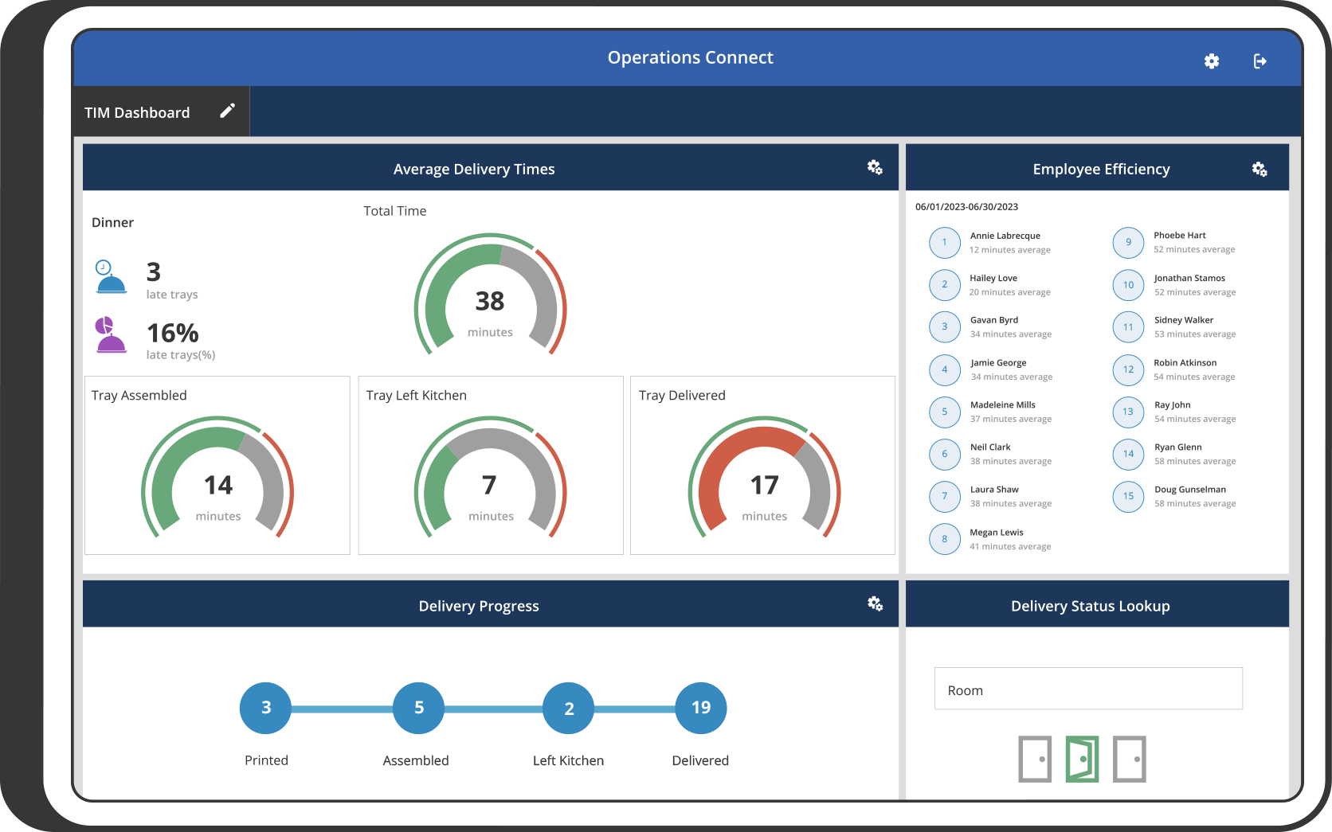The width and height of the screenshot is (1332, 832).
Task: Open Average Delivery Times panel settings
Action: 875,167
